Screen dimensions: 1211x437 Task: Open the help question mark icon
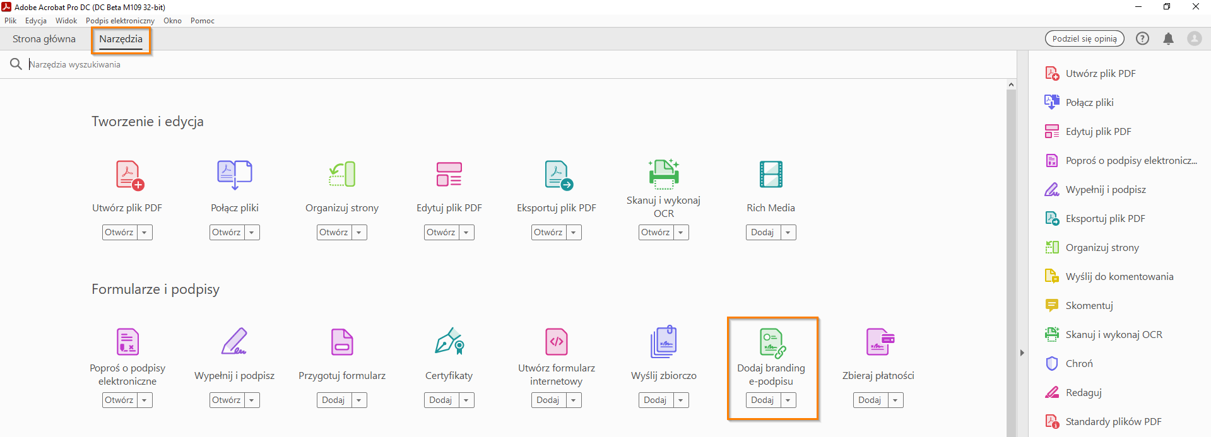[x=1142, y=38]
